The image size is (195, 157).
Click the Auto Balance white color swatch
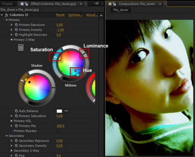59,111
